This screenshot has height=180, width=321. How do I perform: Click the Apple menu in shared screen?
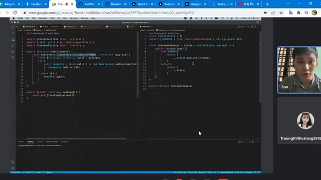14,18
